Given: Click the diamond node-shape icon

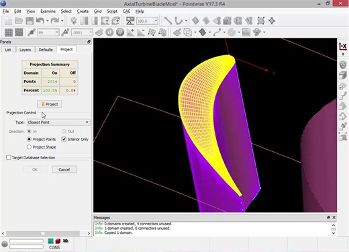Looking at the screenshot, I should coord(272,21).
